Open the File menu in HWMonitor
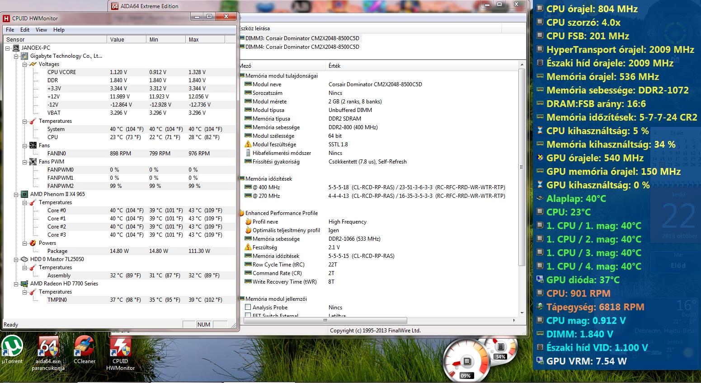 point(10,30)
